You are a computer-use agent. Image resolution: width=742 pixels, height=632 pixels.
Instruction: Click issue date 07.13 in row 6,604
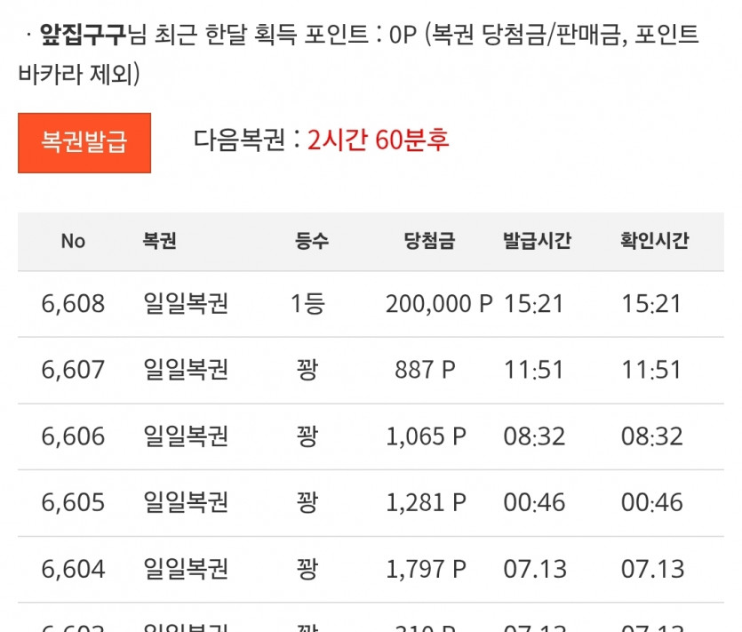[535, 569]
